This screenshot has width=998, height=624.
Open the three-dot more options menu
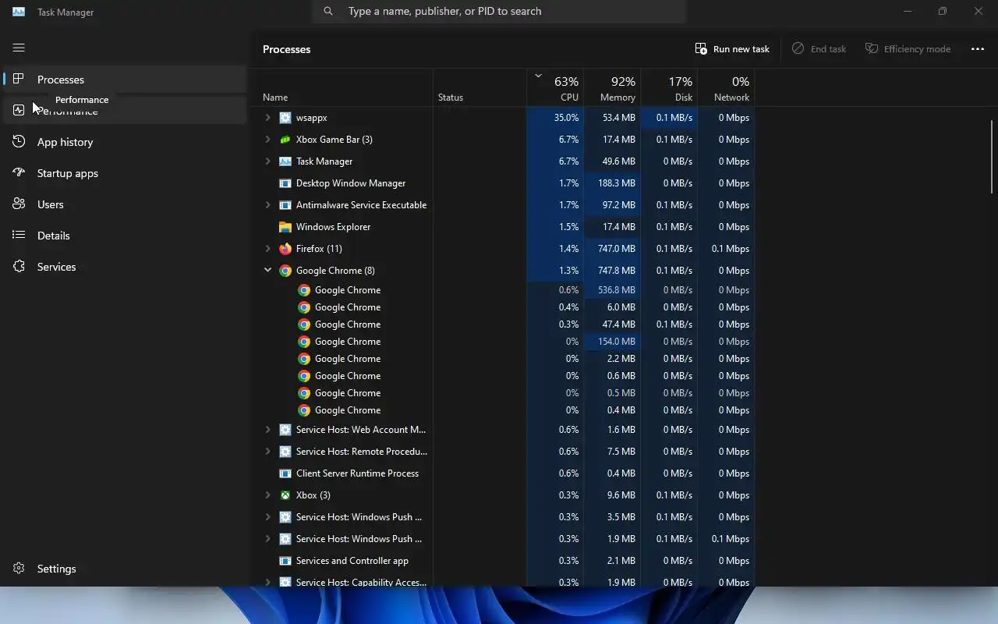[x=978, y=48]
